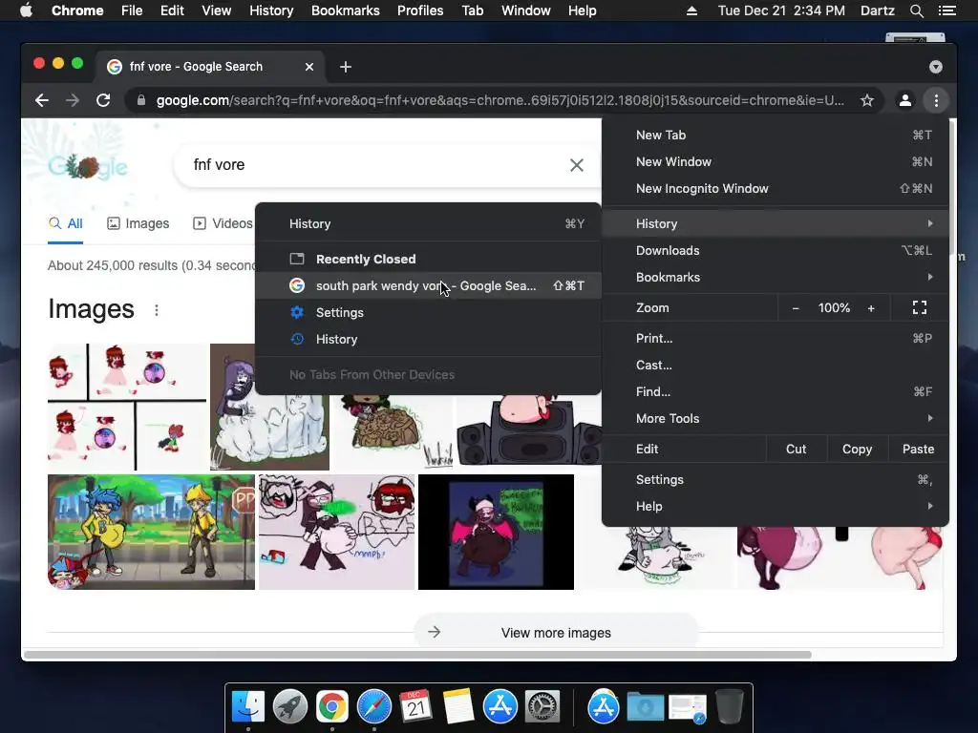Open Notes from the dock
This screenshot has width=978, height=733.
click(458, 707)
